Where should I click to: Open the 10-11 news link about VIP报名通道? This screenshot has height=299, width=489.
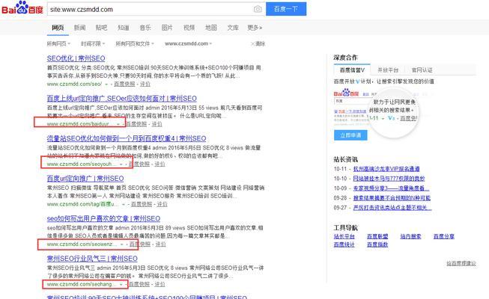coord(386,169)
